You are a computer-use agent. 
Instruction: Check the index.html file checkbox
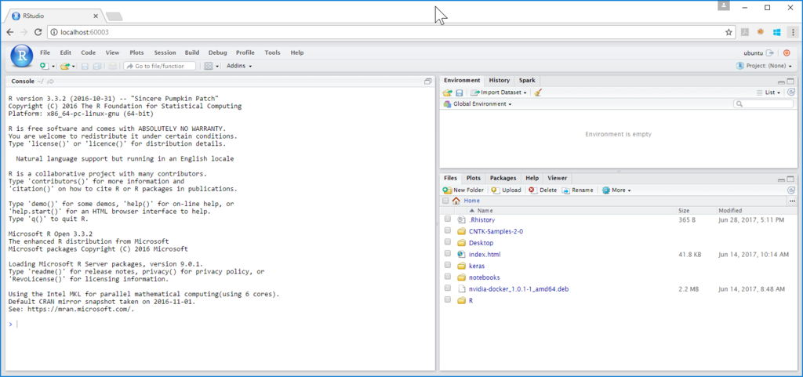point(448,254)
